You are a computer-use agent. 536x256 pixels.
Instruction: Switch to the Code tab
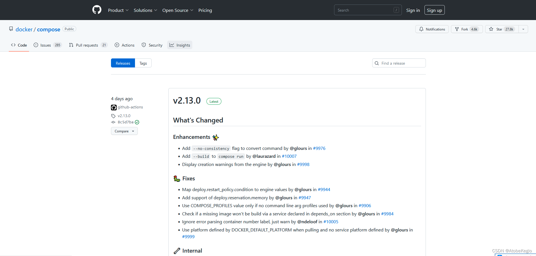tap(19, 45)
